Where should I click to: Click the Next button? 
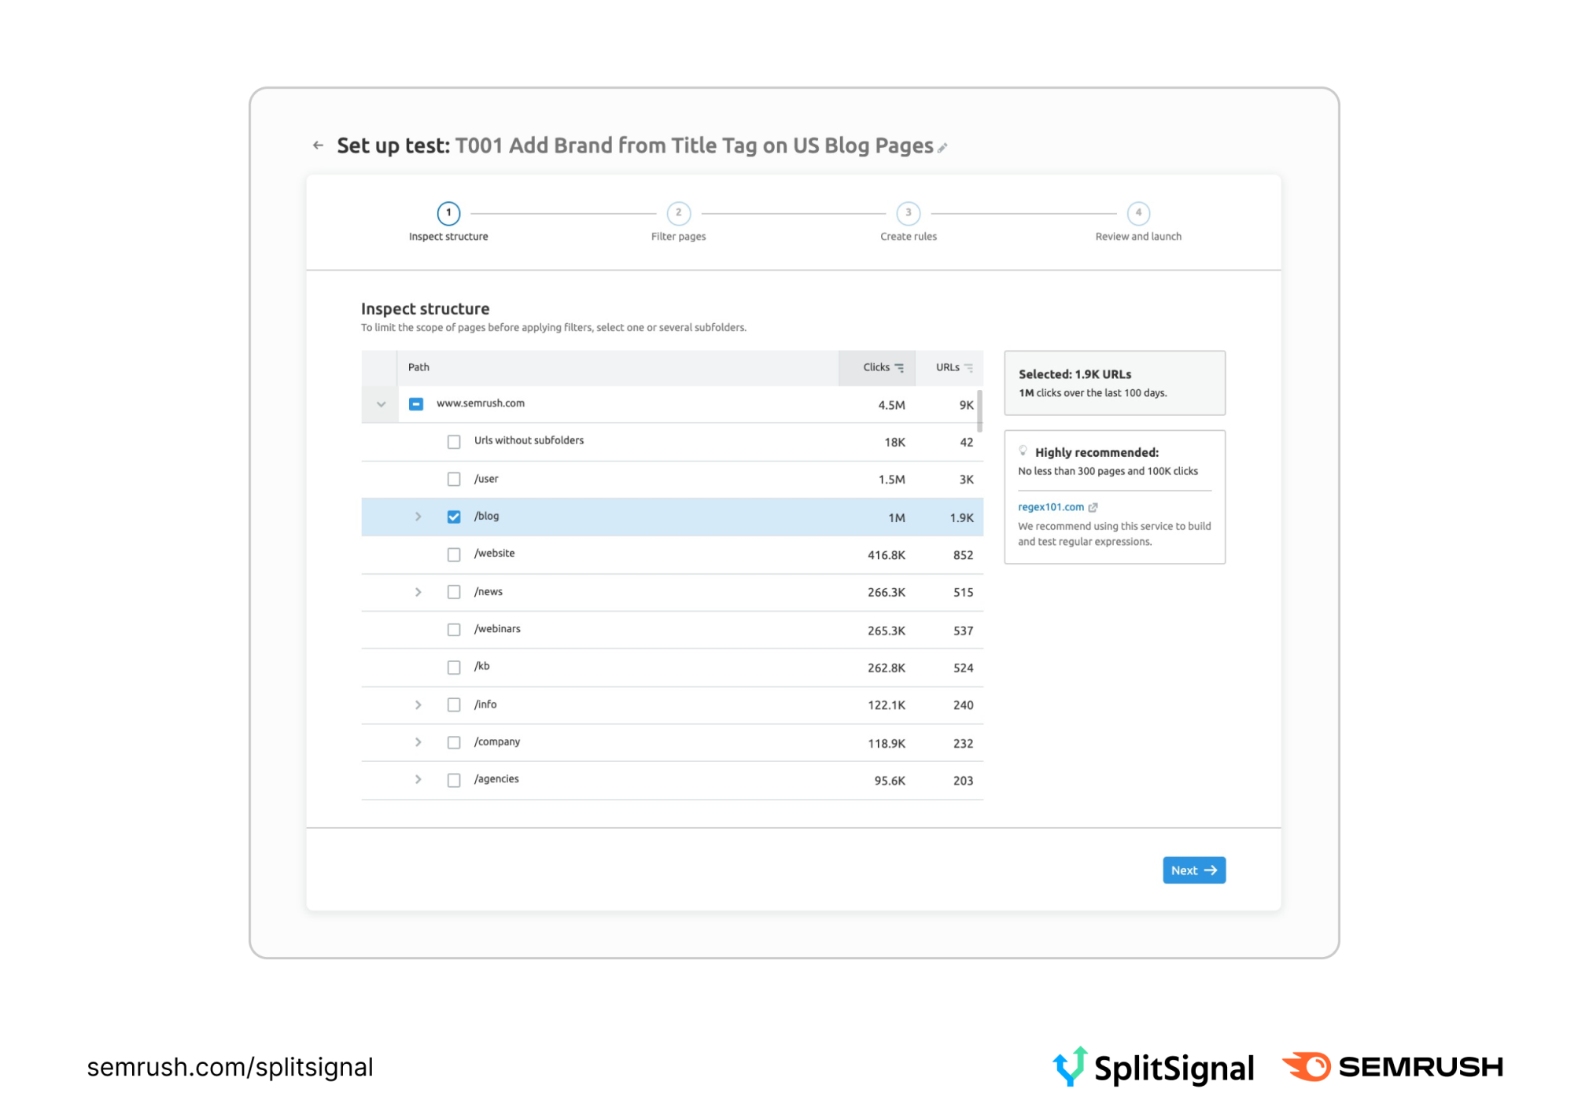(1193, 870)
